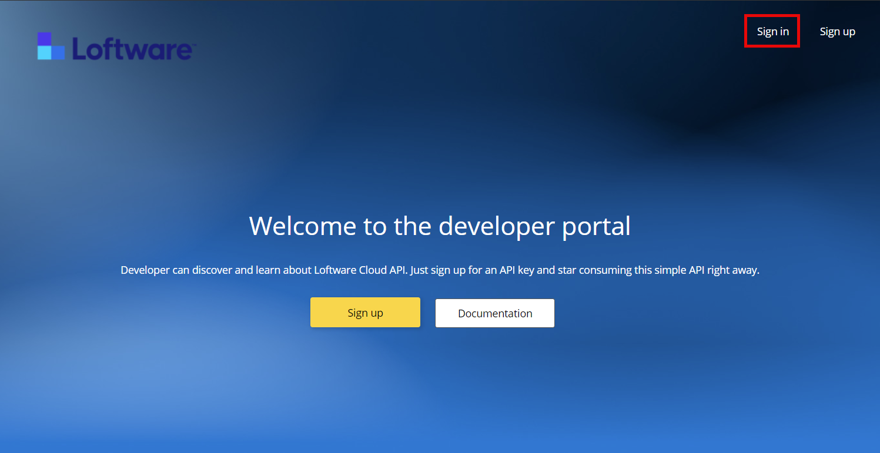880x453 pixels.
Task: Select the 'Welcome to the developer portal' heading
Action: pos(440,226)
